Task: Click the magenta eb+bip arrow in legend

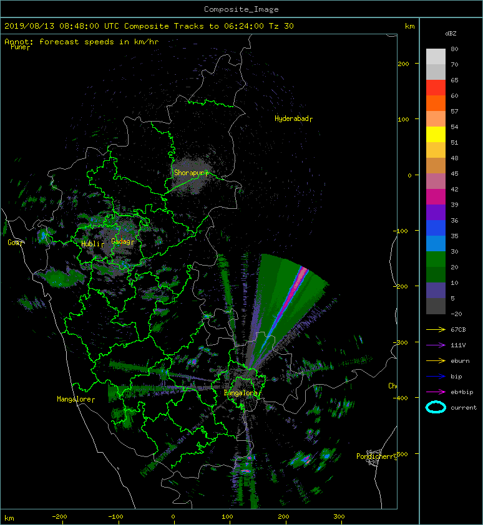Action: pos(436,392)
